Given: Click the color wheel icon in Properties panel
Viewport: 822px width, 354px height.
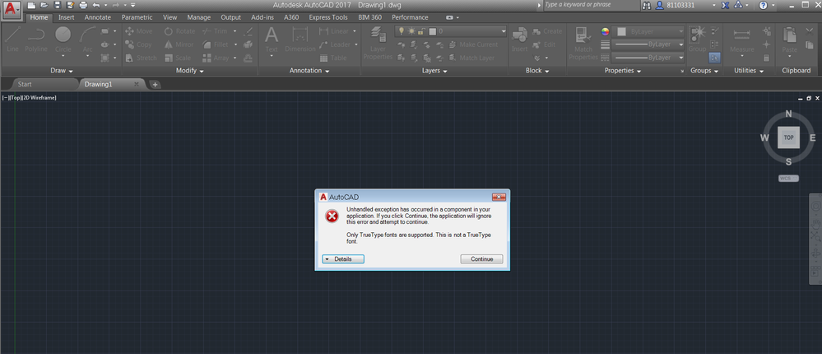Looking at the screenshot, I should point(605,31).
